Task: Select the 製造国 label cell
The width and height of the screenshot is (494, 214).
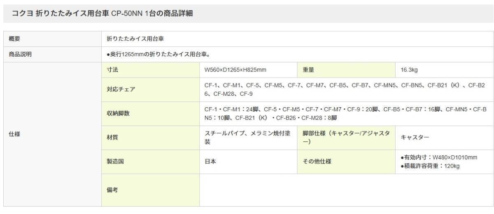Action: coord(150,162)
